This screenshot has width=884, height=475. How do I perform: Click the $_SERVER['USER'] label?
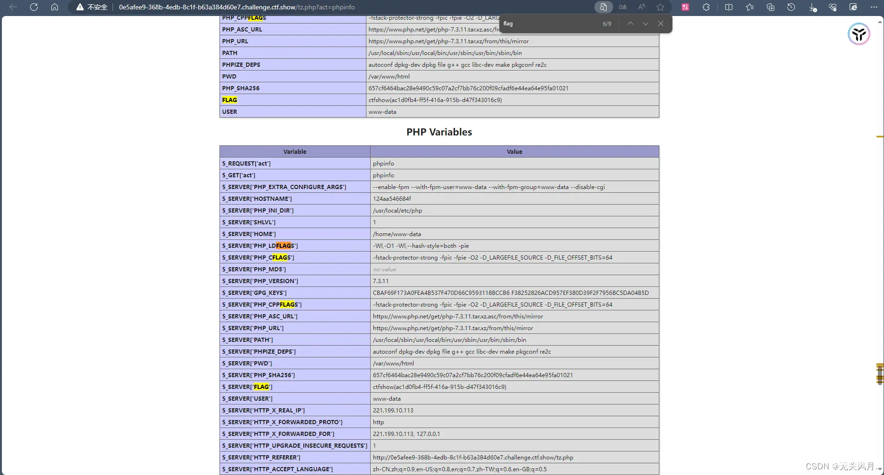pos(247,398)
